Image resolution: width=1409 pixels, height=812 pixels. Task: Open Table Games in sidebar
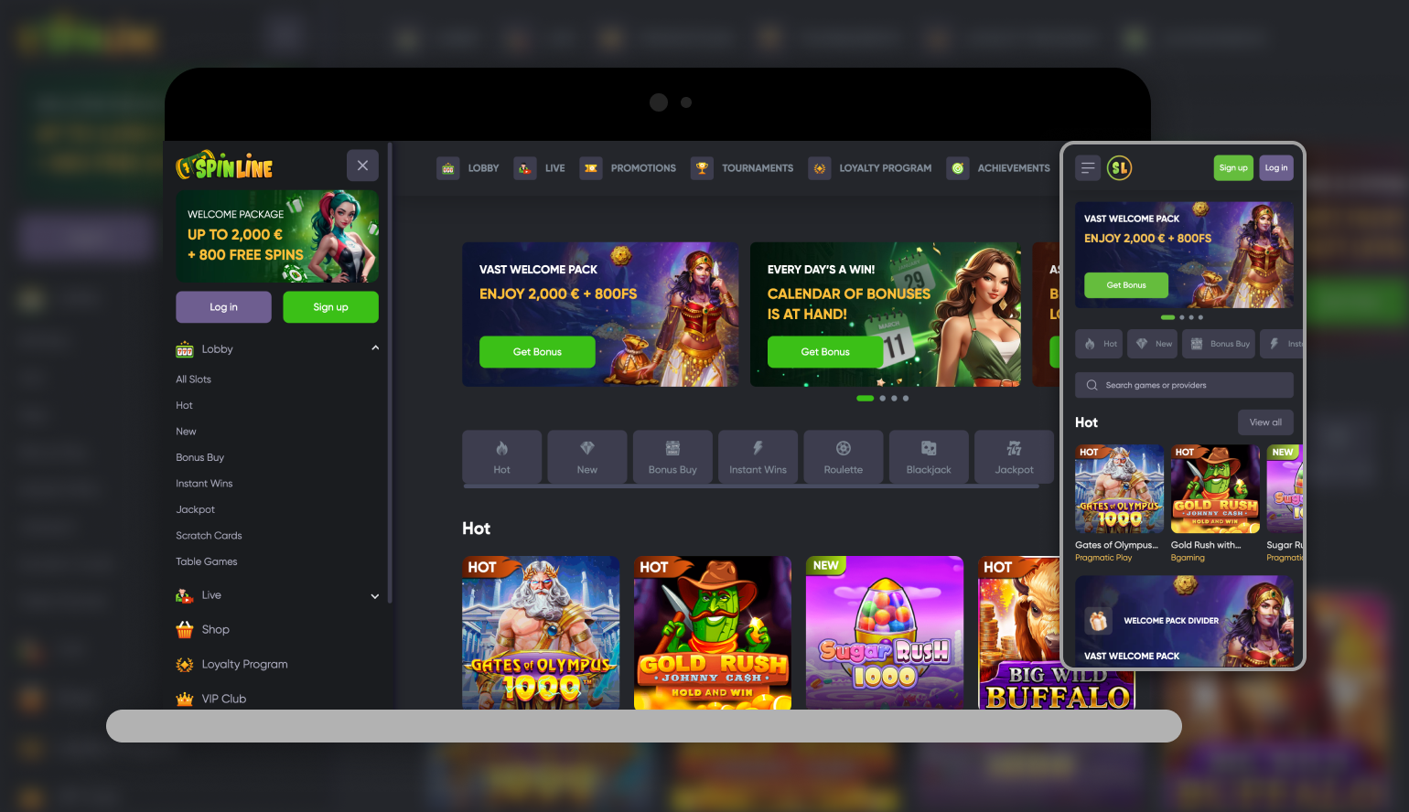tap(206, 561)
